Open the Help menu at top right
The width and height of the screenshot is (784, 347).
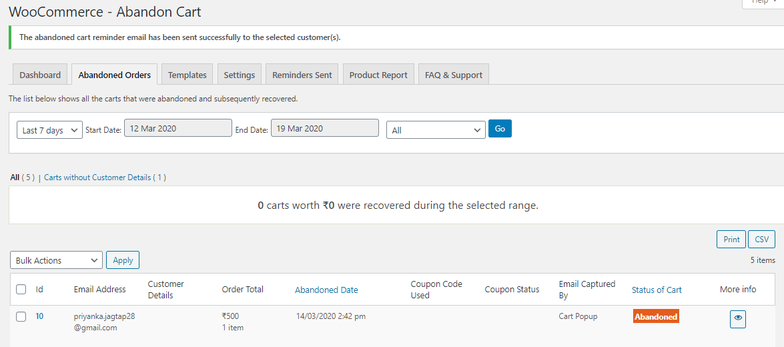[763, 3]
